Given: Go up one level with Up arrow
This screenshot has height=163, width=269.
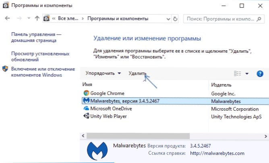Looking at the screenshot, I should (x=37, y=18).
